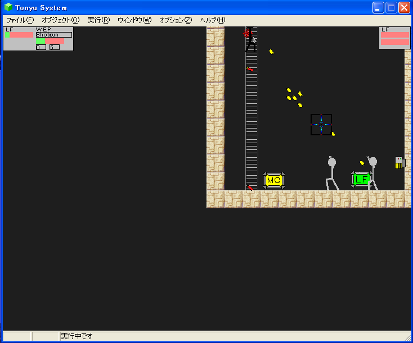Click the crosshair aiming reticle

coord(321,125)
